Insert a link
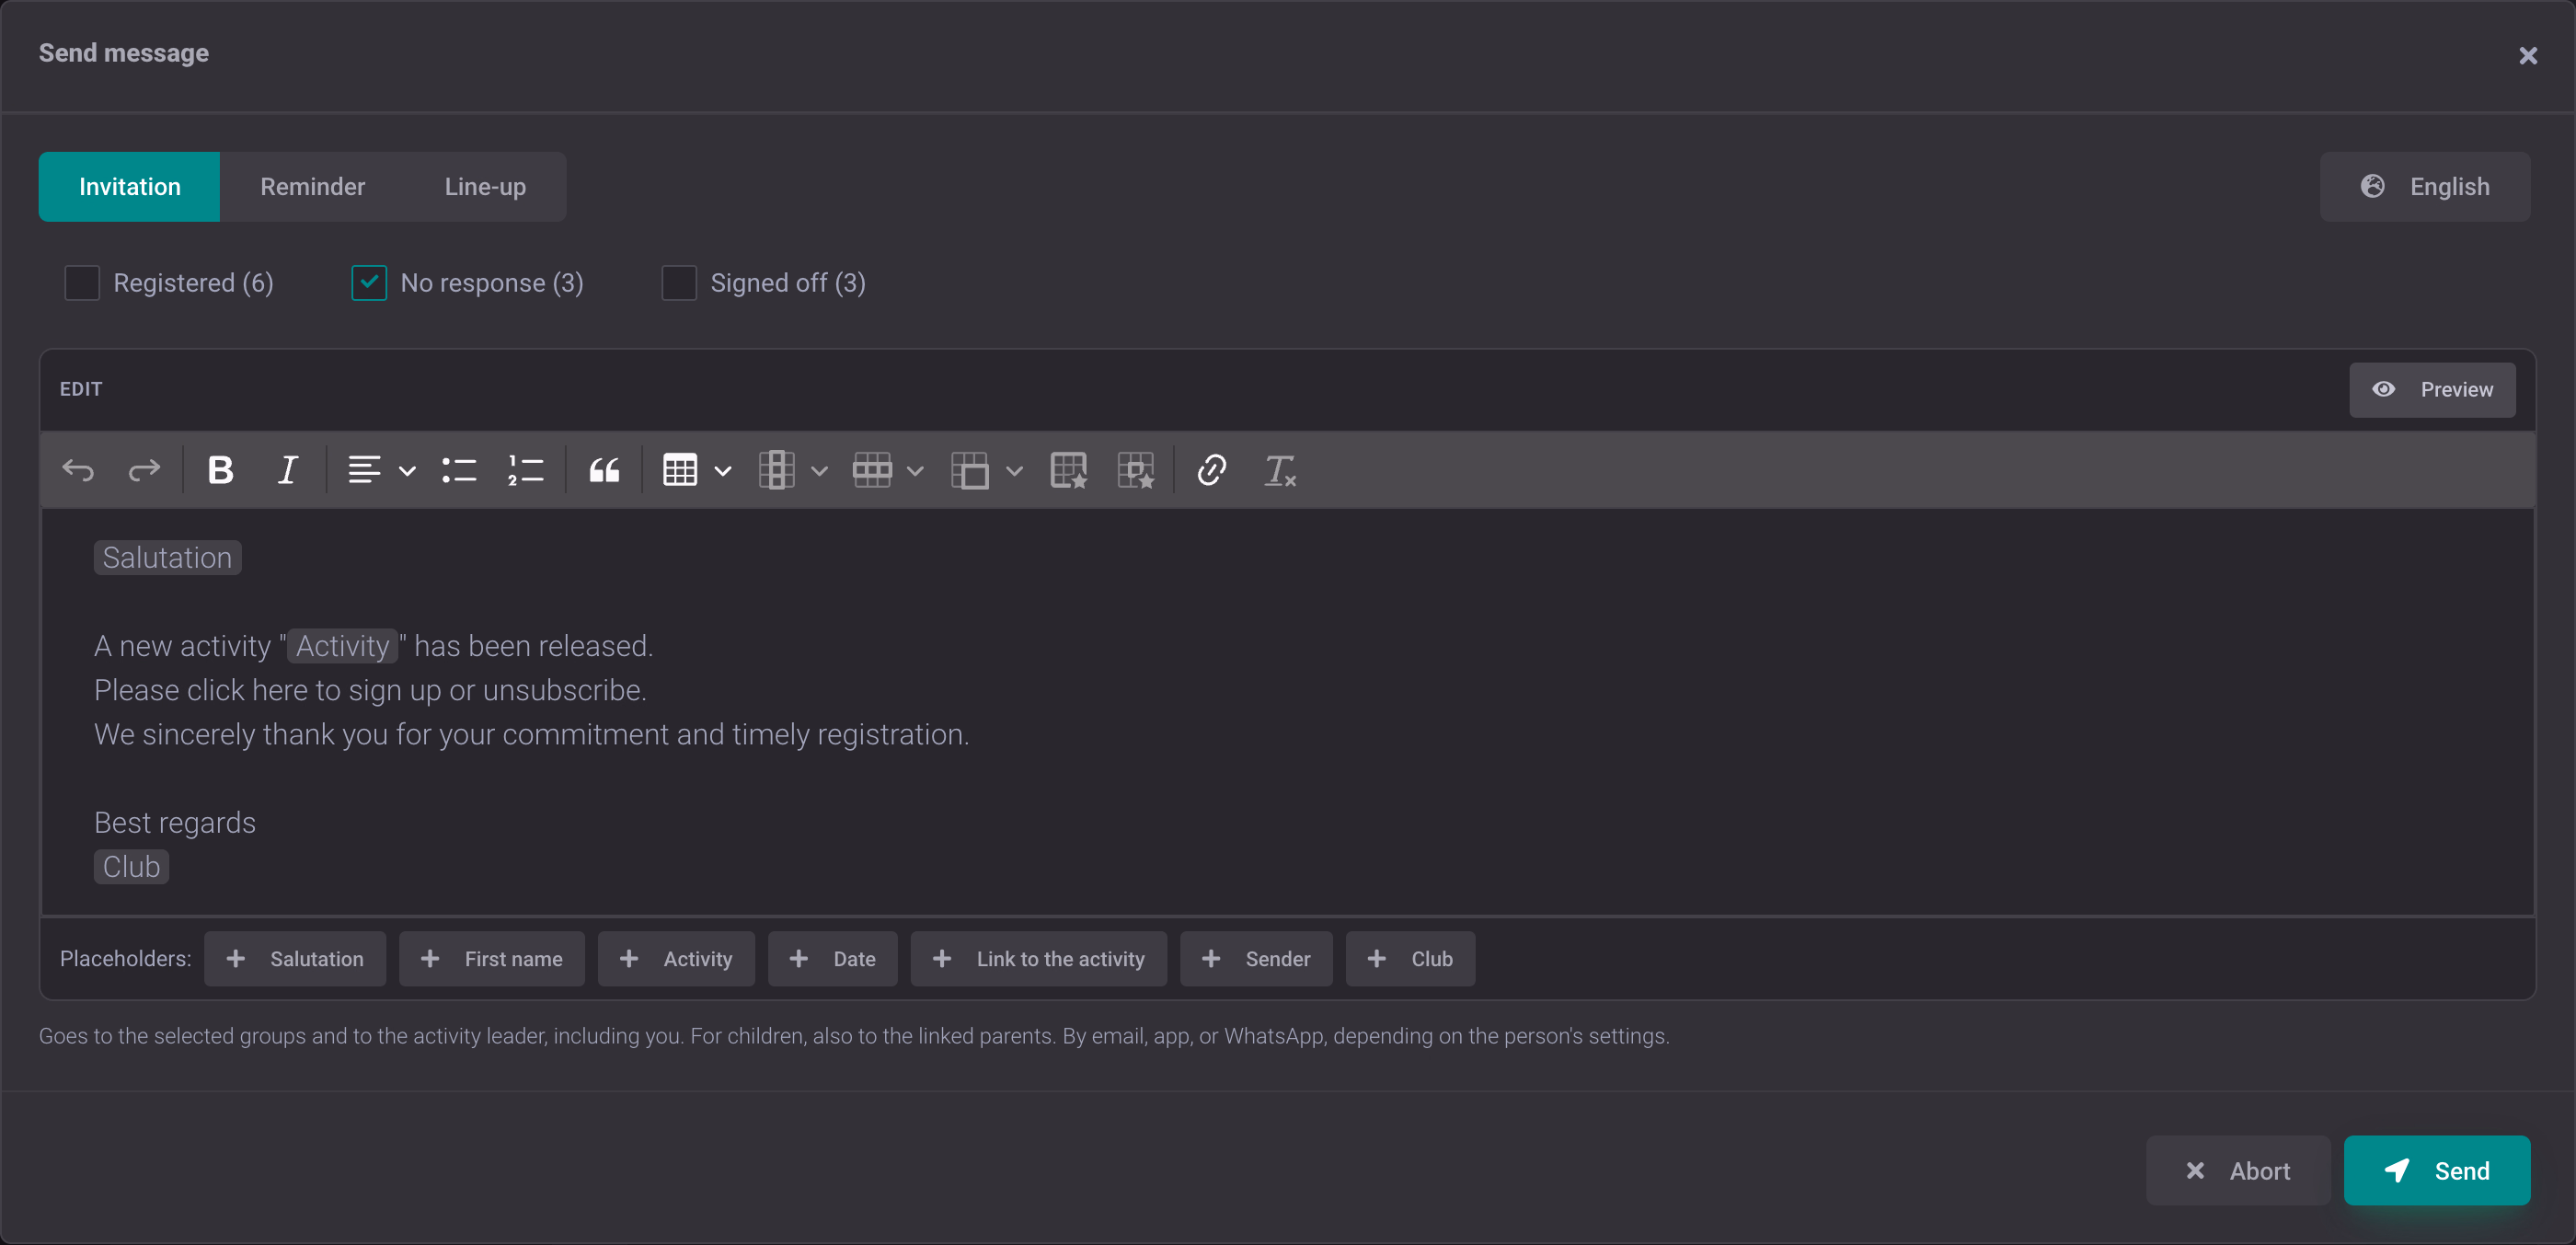 pos(1212,470)
